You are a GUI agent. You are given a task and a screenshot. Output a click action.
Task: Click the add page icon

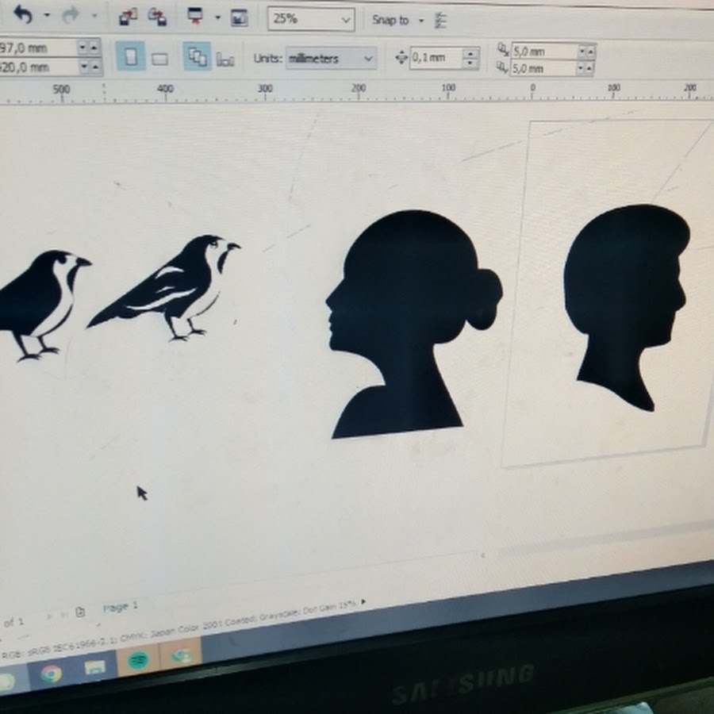(x=81, y=612)
